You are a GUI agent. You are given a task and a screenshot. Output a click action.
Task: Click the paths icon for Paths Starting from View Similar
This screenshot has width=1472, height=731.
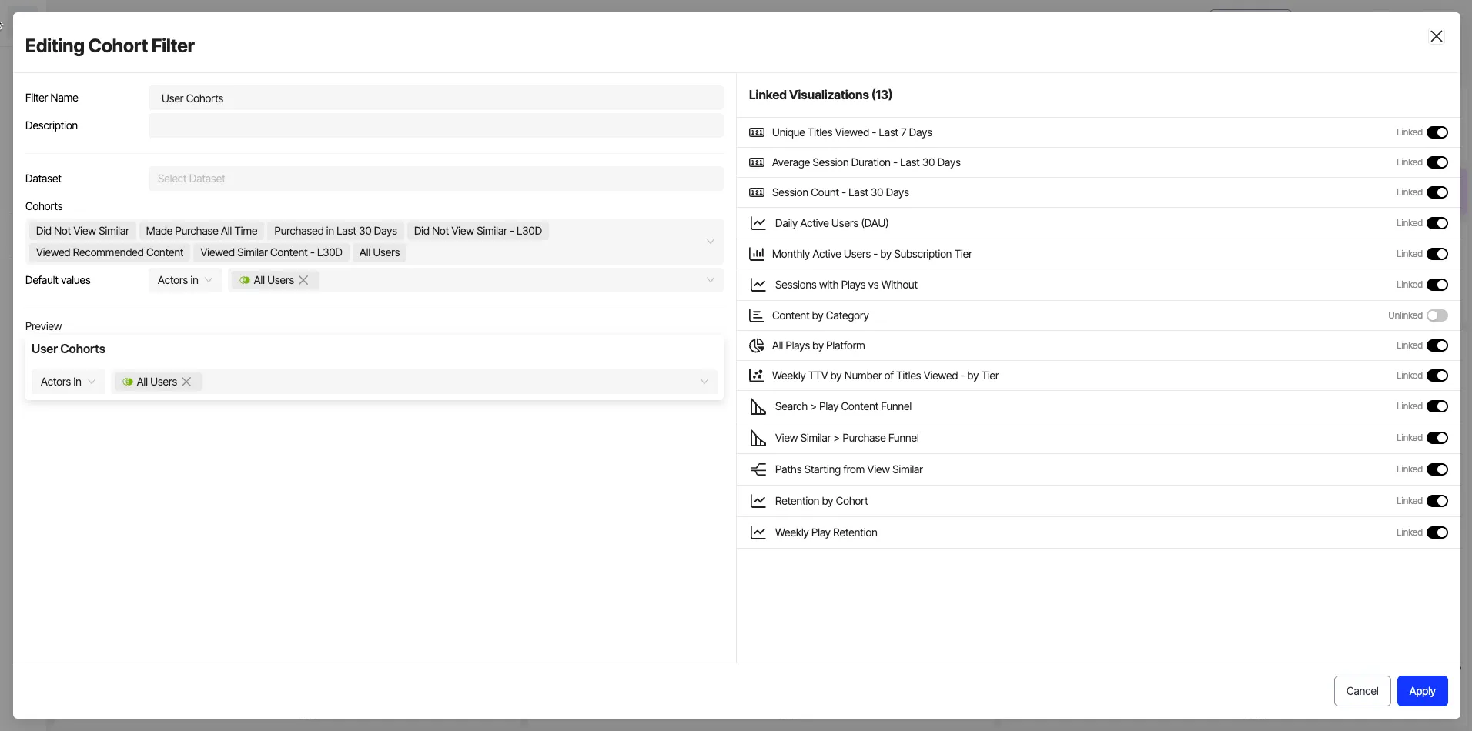(x=758, y=469)
